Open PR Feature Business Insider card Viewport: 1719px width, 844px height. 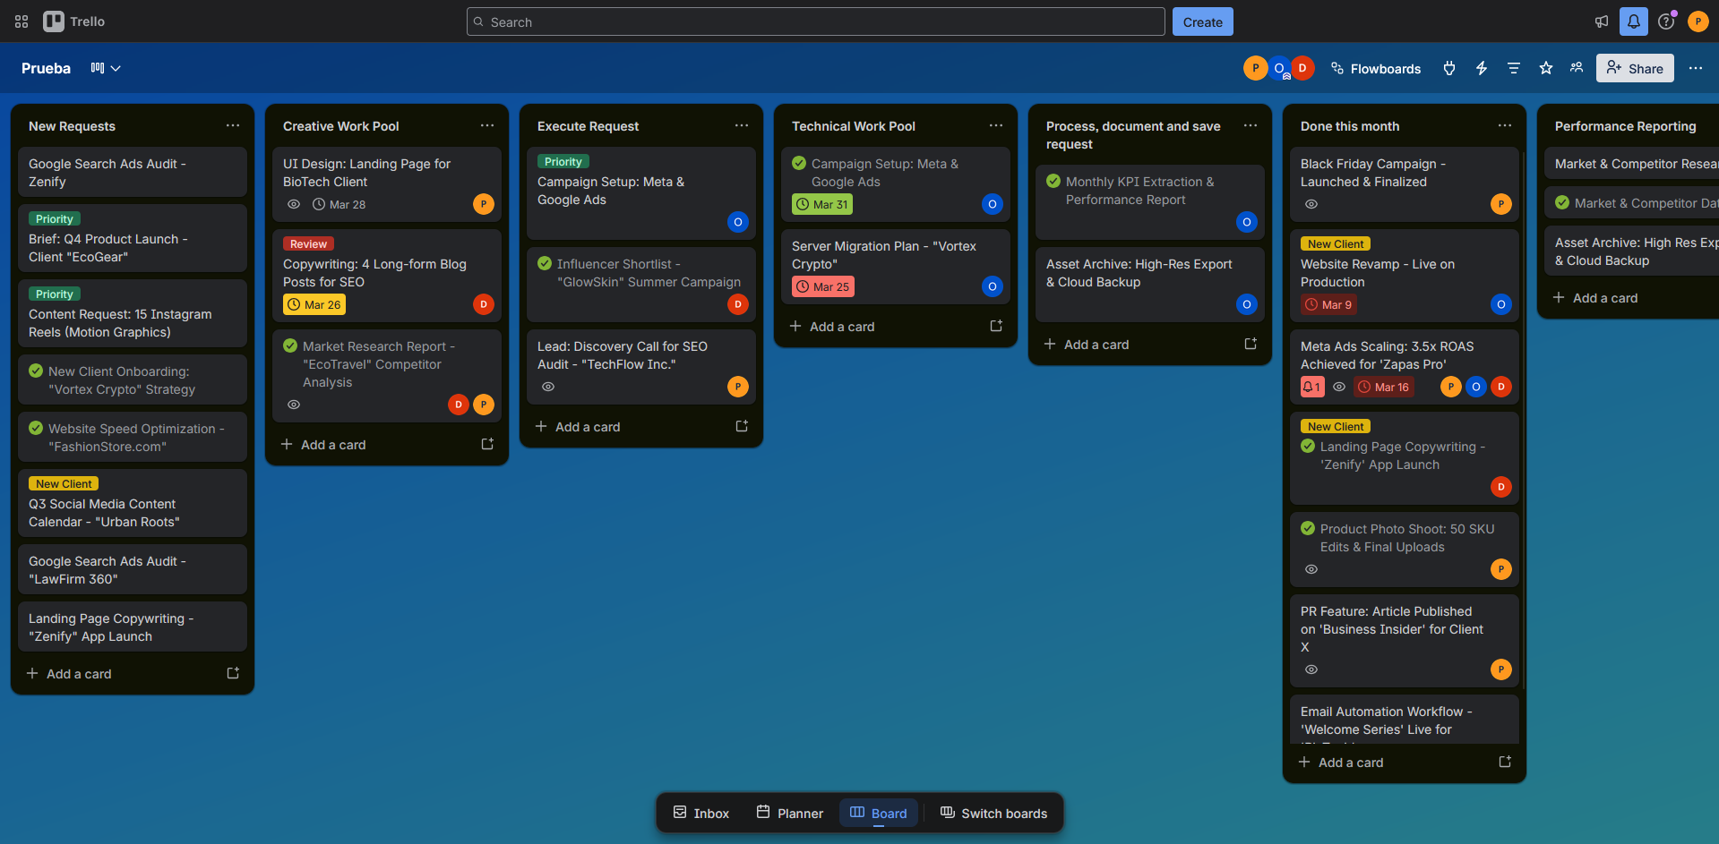[1405, 641]
